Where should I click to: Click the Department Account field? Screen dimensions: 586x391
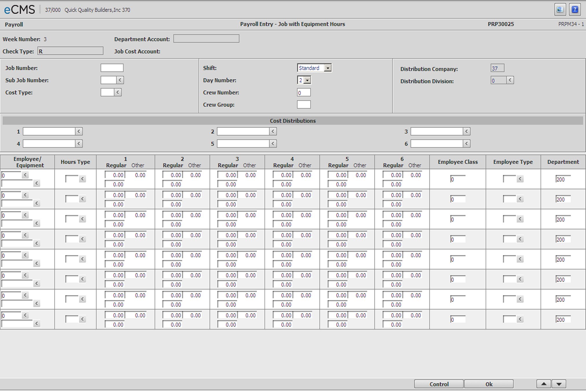click(x=206, y=39)
